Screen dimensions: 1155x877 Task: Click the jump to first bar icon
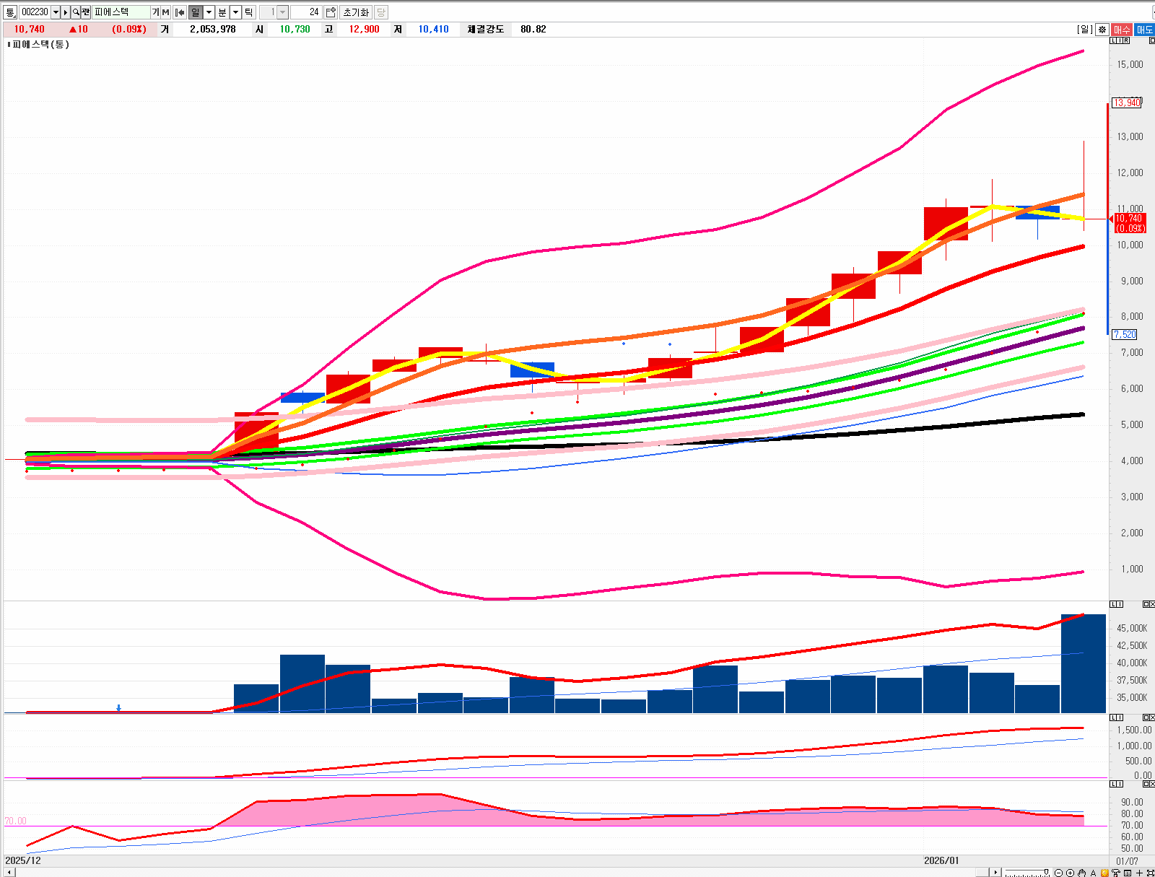pos(180,12)
